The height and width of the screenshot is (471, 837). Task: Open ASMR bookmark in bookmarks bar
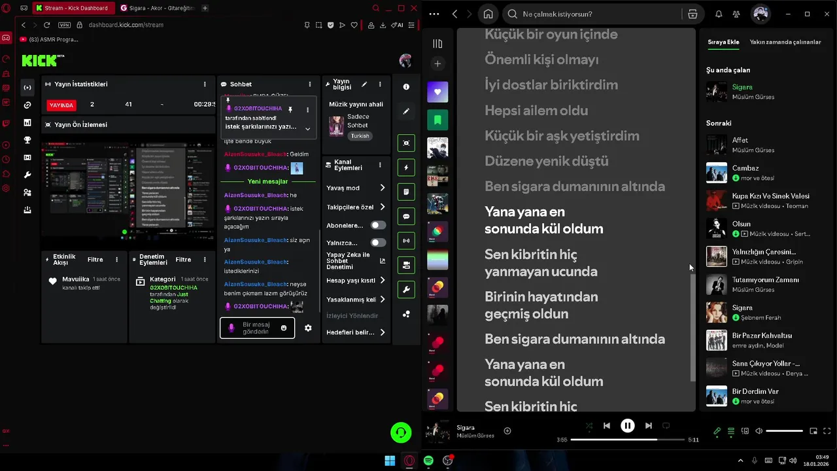point(49,39)
